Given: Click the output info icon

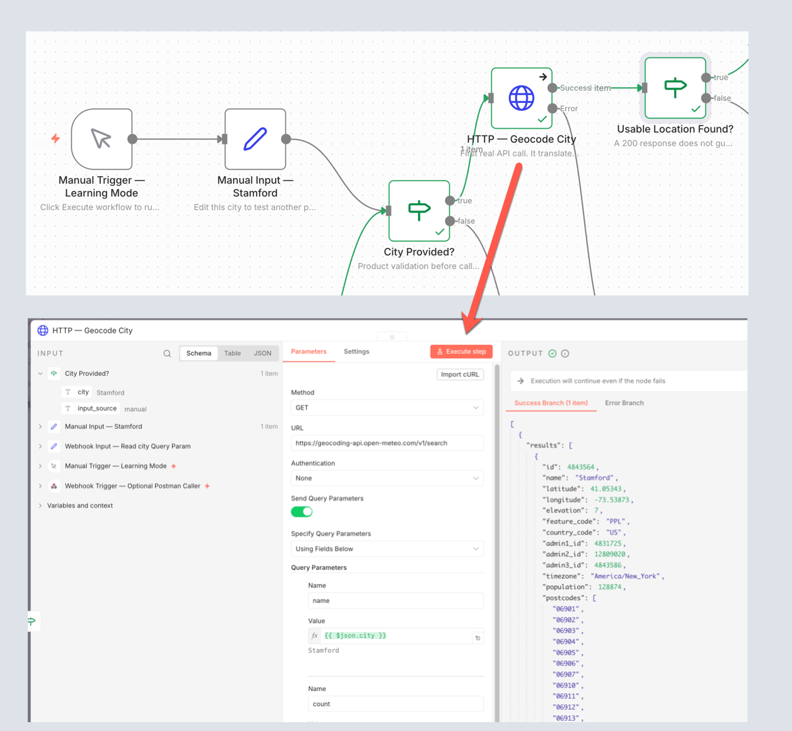Looking at the screenshot, I should coord(565,354).
